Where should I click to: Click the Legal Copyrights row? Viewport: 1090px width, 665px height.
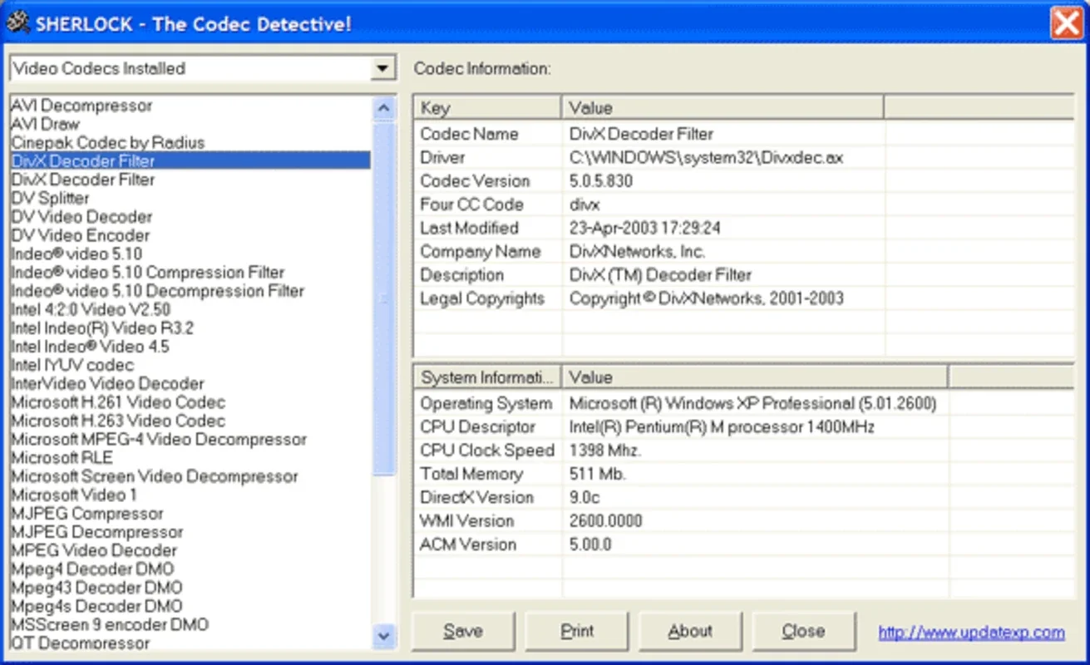click(744, 298)
